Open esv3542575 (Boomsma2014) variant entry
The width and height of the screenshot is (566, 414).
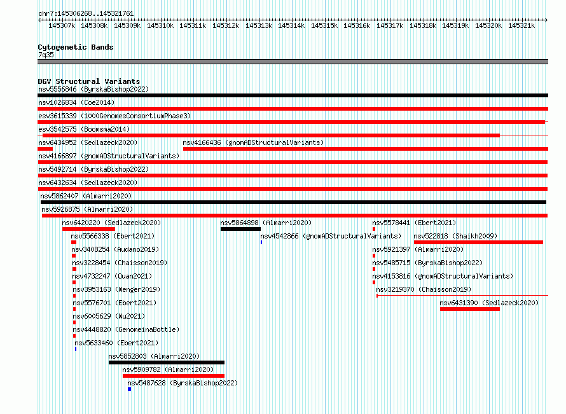pyautogui.click(x=84, y=129)
